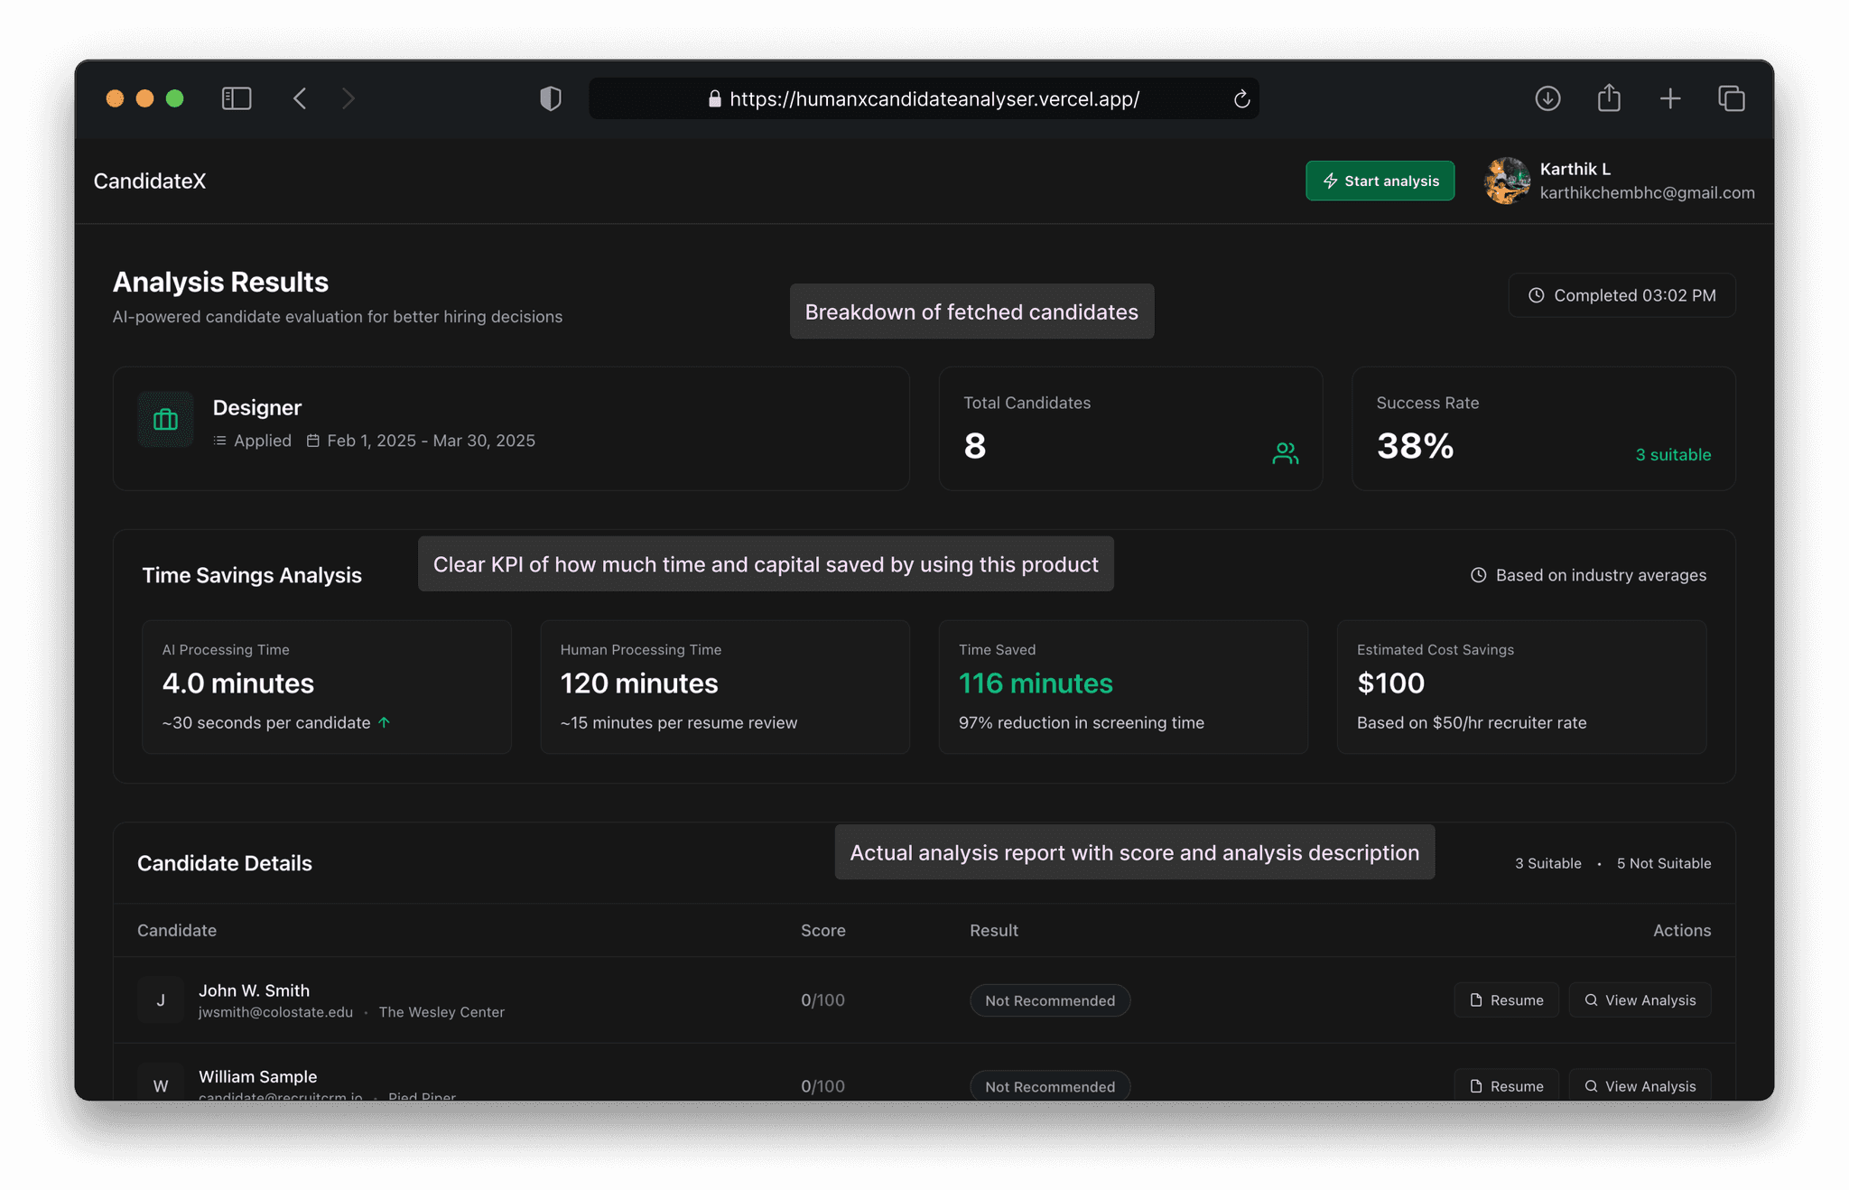Click the CandidateX logo text
This screenshot has width=1849, height=1190.
pos(150,181)
